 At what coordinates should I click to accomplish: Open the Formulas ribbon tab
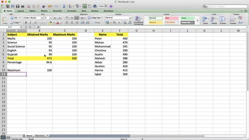72,11
